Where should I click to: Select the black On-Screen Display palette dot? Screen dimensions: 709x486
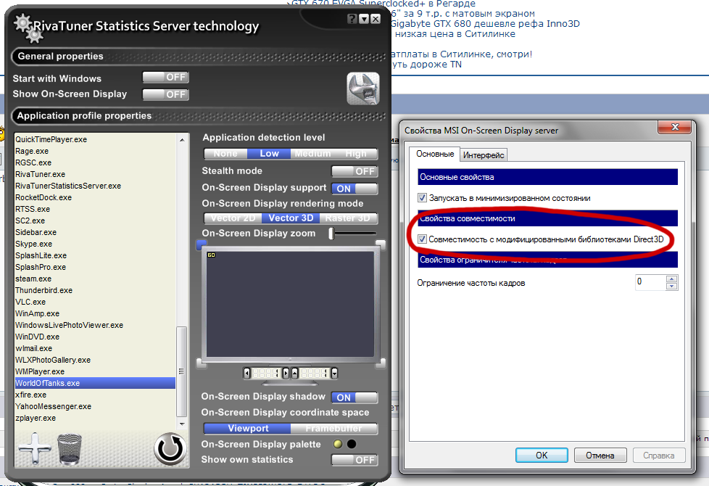(352, 445)
